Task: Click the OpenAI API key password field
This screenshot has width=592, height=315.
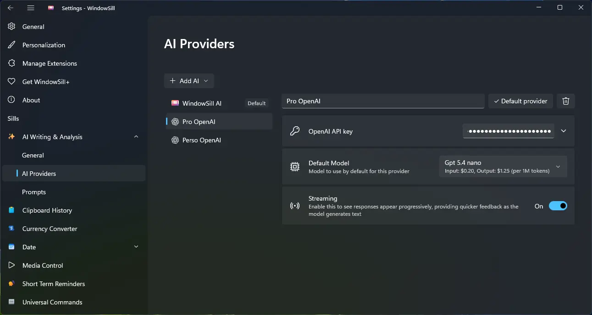Action: pyautogui.click(x=509, y=131)
